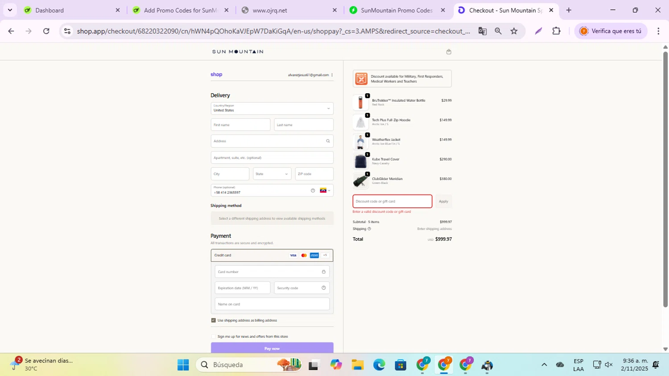
Task: Select the Credit card payment option
Action: click(x=272, y=255)
